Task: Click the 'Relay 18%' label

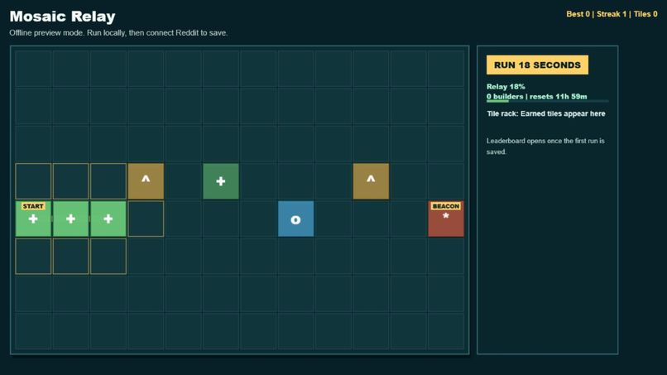Action: coord(506,86)
